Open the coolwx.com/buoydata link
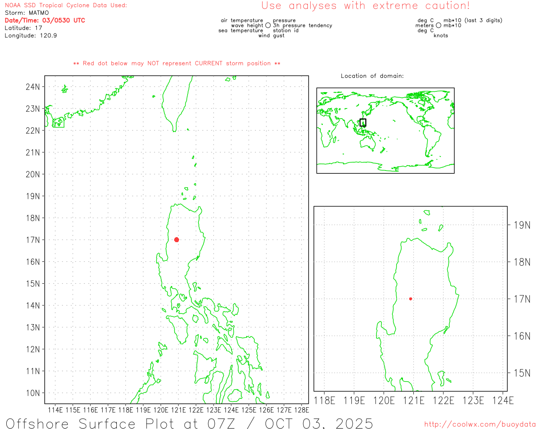536x429 pixels. pyautogui.click(x=479, y=424)
